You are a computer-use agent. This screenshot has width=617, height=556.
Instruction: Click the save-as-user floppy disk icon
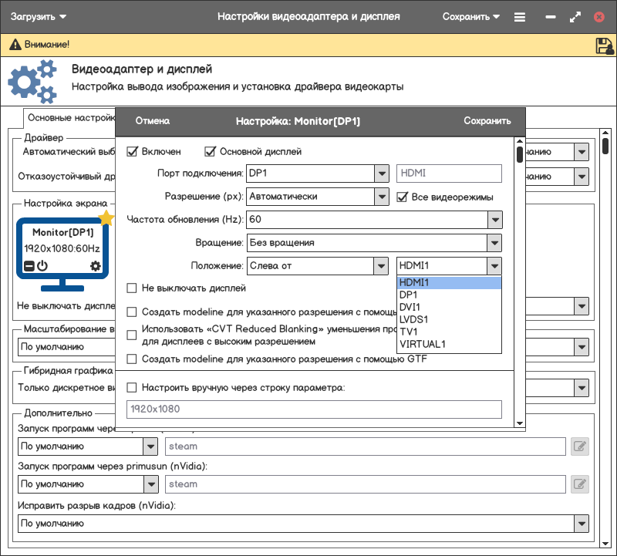604,45
